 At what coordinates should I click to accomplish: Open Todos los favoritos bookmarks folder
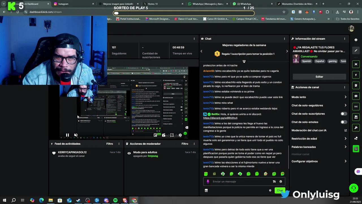coord(348,19)
